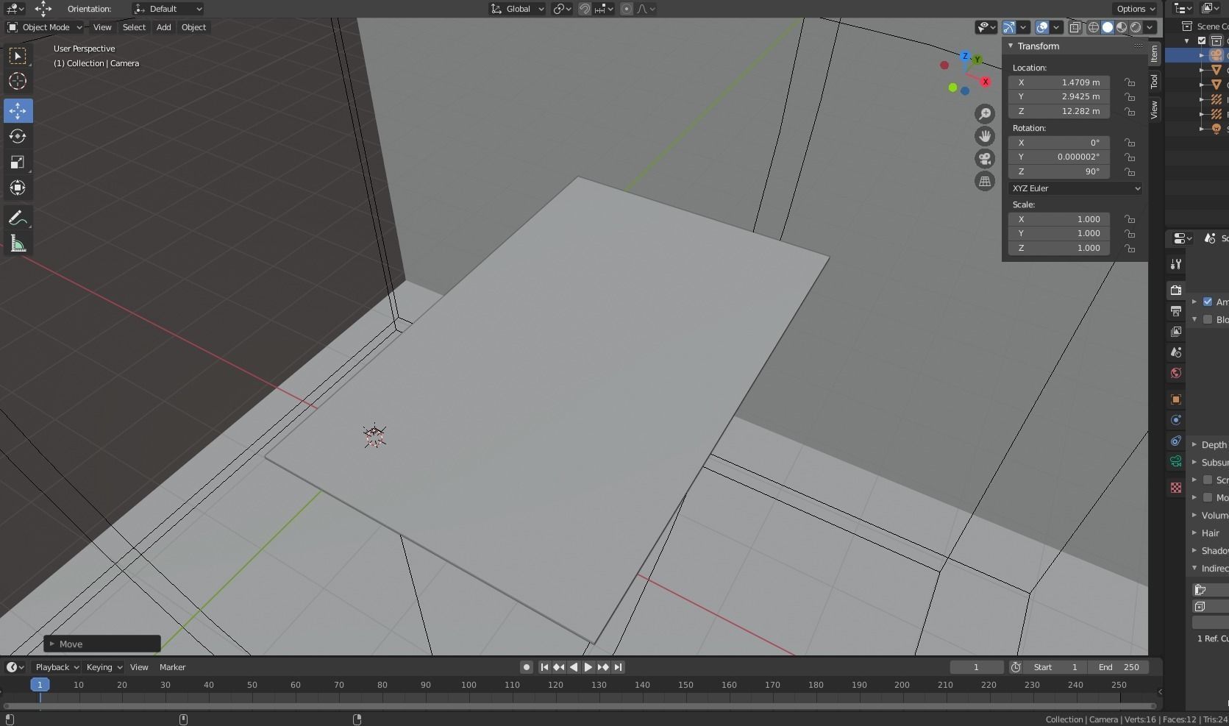This screenshot has height=726, width=1229.
Task: Click the Location Z value field
Action: (x=1058, y=111)
